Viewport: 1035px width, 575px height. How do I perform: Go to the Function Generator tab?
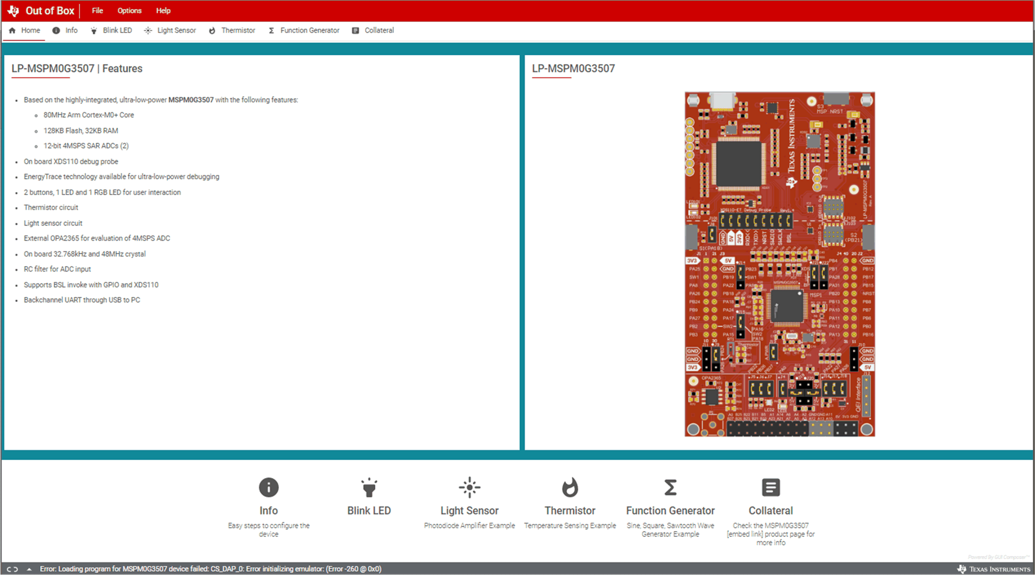point(304,30)
